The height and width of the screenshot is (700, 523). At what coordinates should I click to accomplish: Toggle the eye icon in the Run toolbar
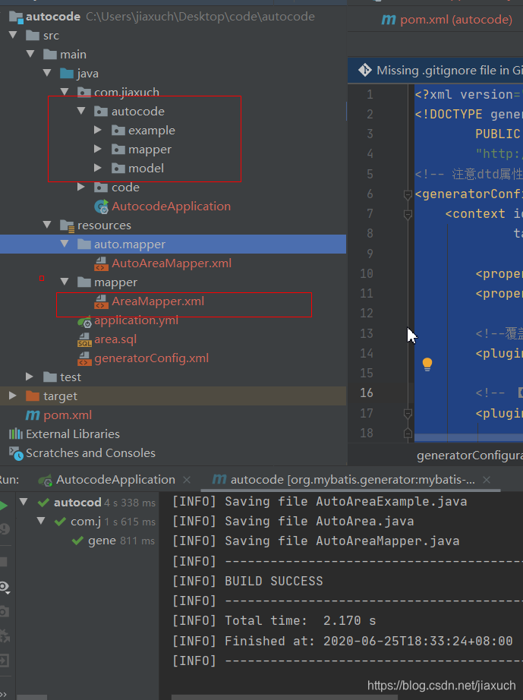pos(5,588)
